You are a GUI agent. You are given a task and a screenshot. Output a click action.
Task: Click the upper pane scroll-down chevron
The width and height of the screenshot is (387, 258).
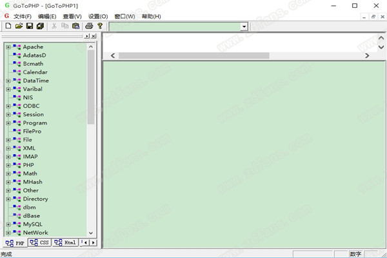pyautogui.click(x=381, y=47)
